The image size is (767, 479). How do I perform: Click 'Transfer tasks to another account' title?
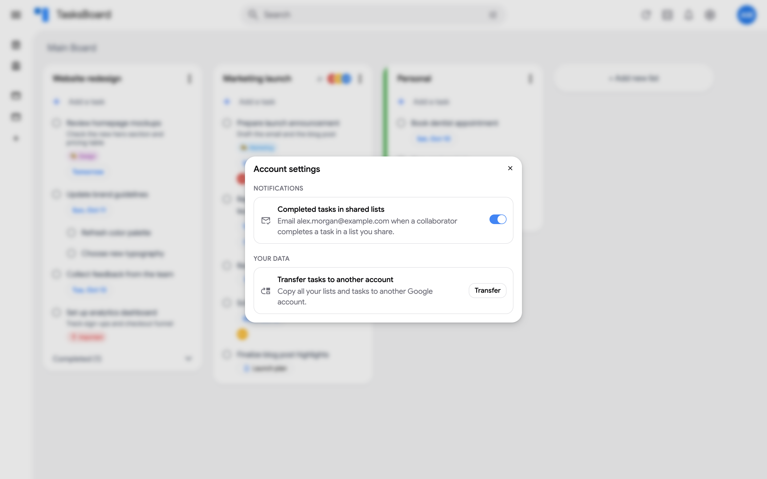(335, 279)
